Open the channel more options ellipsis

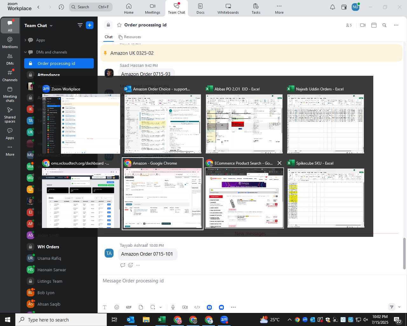tap(396, 25)
